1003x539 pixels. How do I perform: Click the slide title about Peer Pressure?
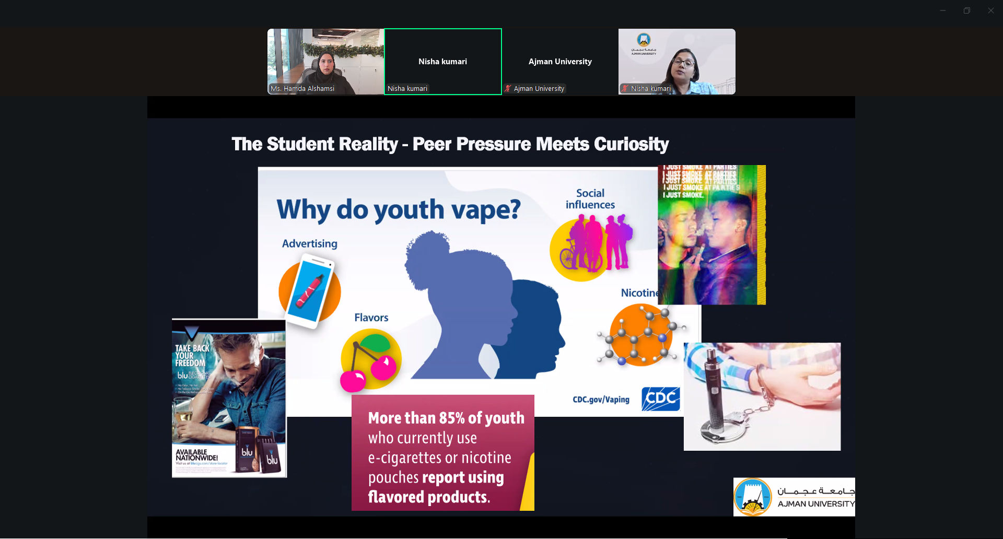[450, 144]
